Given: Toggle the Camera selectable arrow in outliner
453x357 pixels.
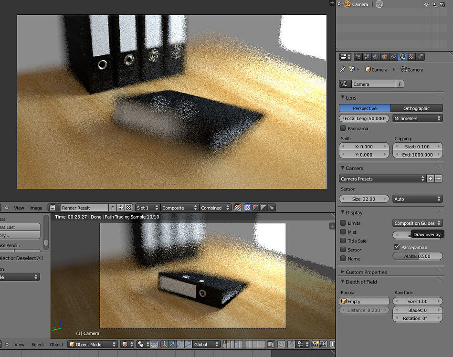Looking at the screenshot, I should [x=434, y=4].
